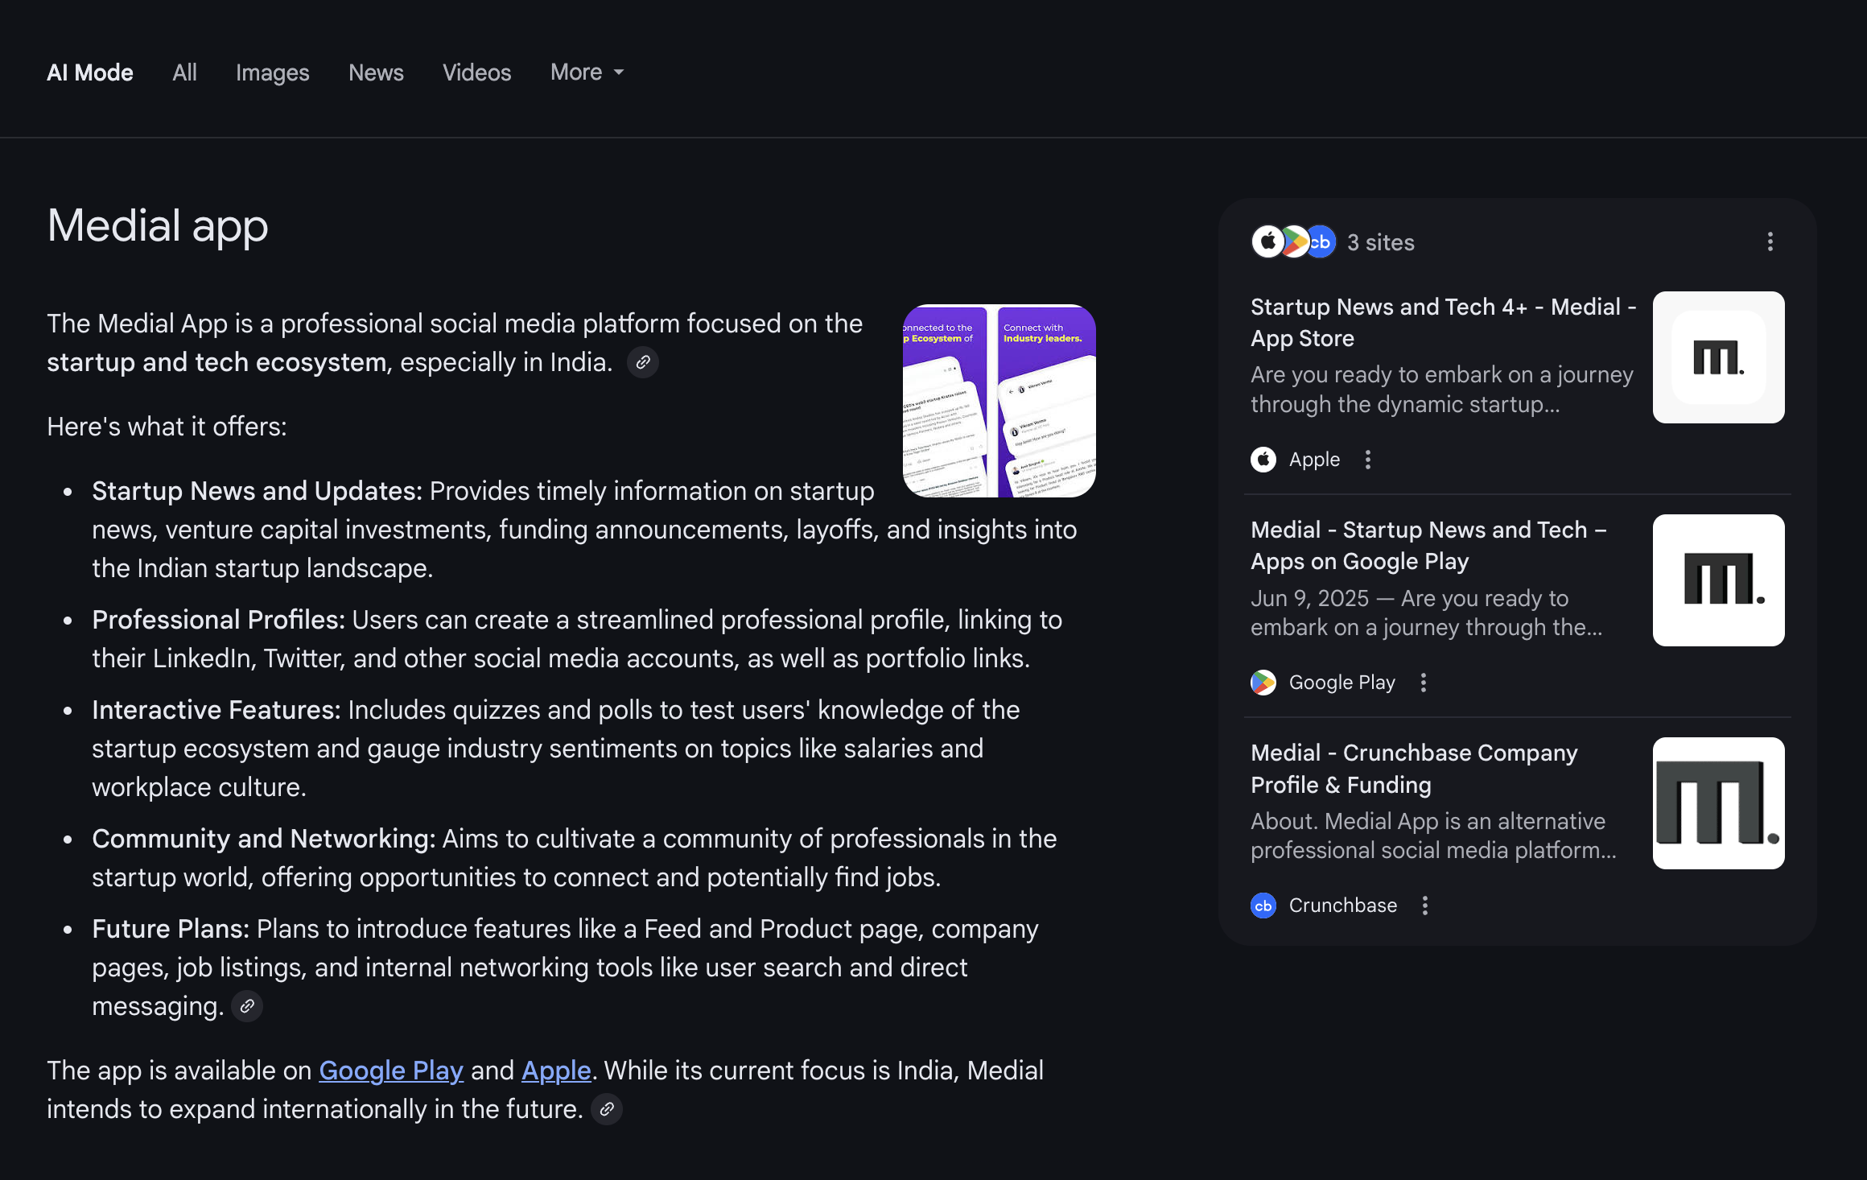Click the Crunchbase source favicon
The image size is (1867, 1180).
point(1263,906)
